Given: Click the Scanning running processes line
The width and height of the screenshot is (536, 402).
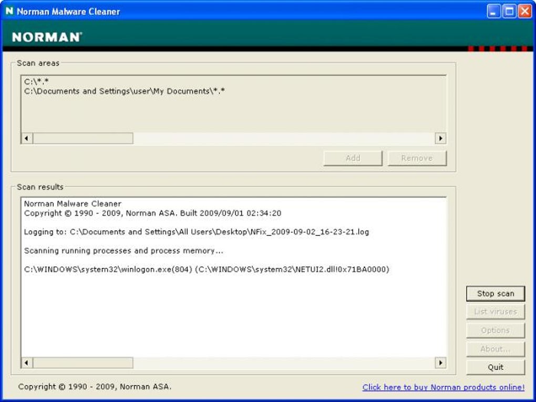Looking at the screenshot, I should 123,251.
